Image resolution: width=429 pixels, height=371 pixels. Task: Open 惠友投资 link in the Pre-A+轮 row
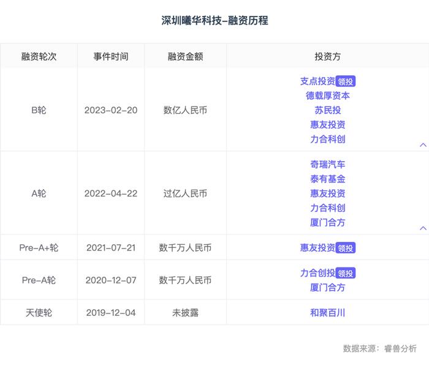pyautogui.click(x=317, y=248)
